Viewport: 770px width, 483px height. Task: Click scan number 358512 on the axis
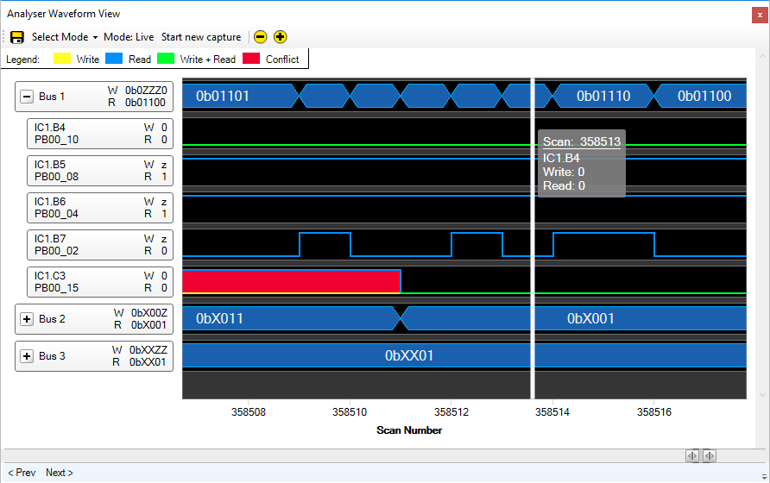(x=451, y=412)
